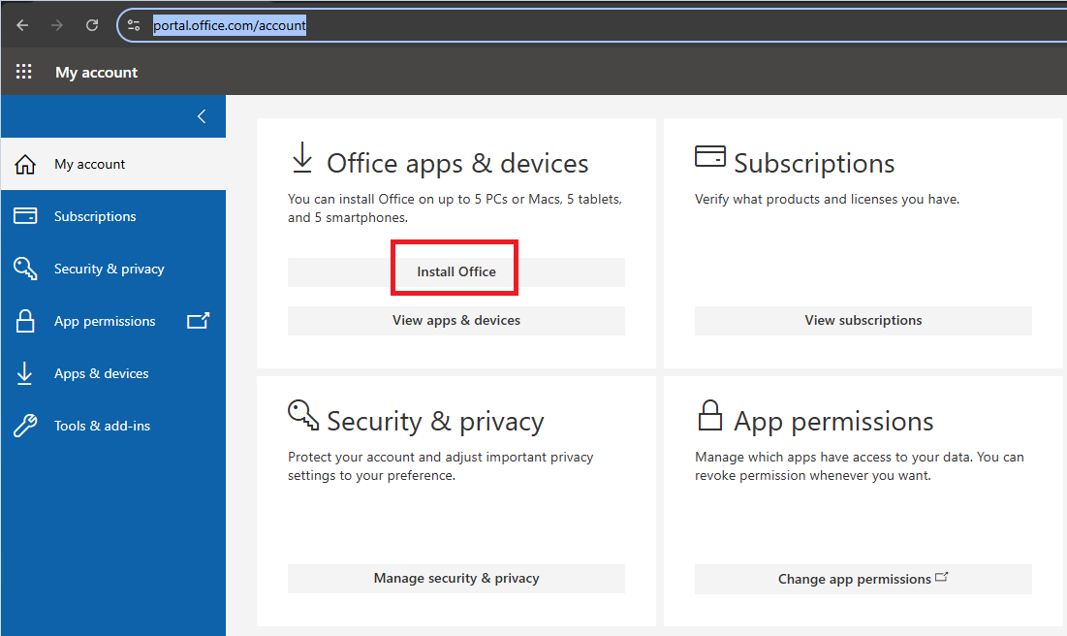1067x636 pixels.
Task: Open Subscriptions from the sidebar menu
Action: click(x=95, y=216)
